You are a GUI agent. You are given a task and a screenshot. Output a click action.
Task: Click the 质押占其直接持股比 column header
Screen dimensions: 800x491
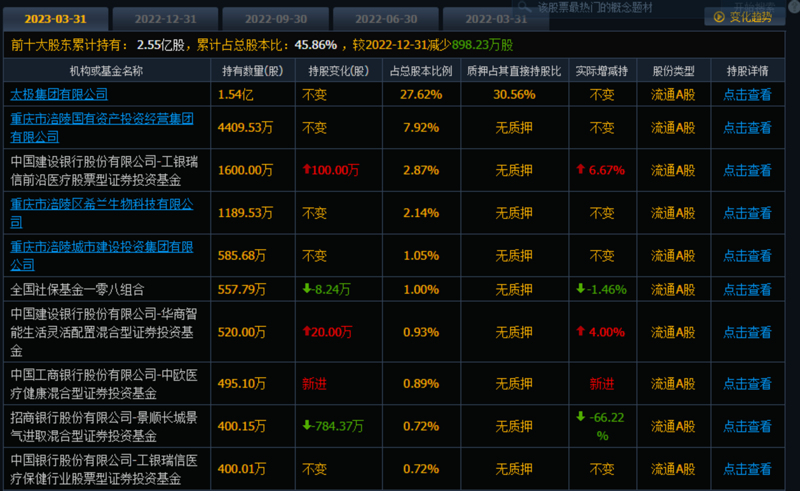coord(514,71)
